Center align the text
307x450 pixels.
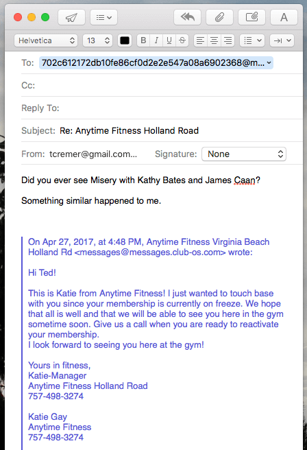coord(214,40)
